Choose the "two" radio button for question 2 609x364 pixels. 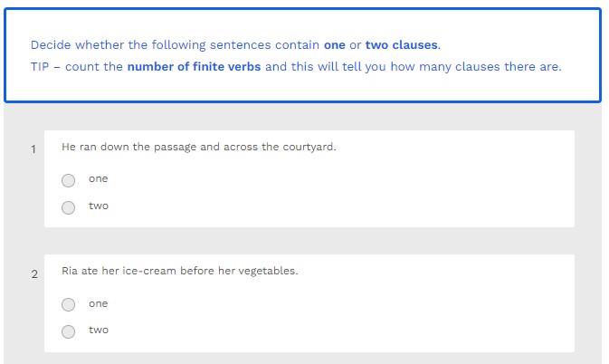pyautogui.click(x=69, y=331)
